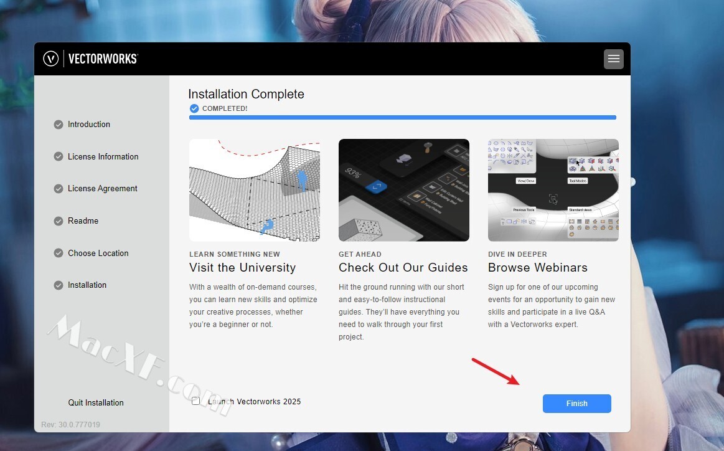Select the Choose Location step label
This screenshot has height=451, width=724.
(x=98, y=254)
